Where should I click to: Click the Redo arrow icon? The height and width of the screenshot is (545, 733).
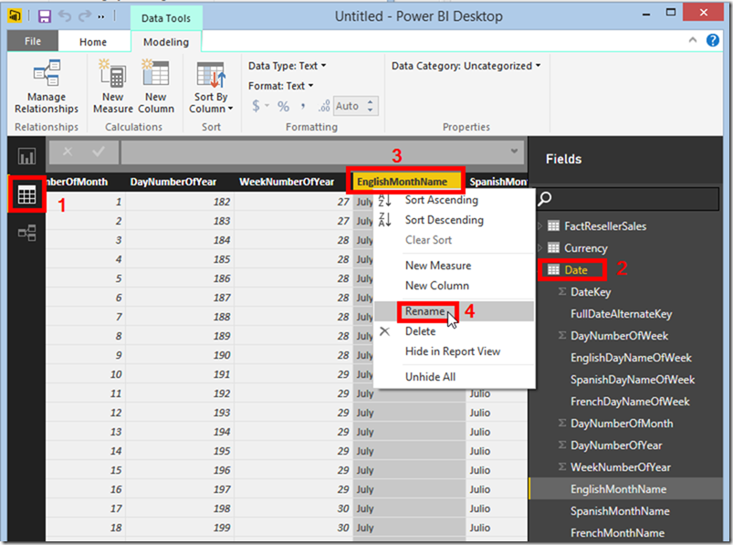click(x=85, y=16)
